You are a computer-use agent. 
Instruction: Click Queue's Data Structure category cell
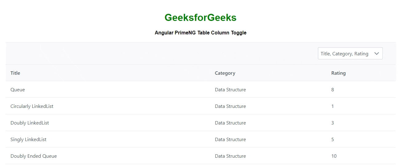click(x=230, y=90)
